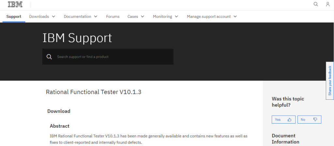Viewport: 334px width, 146px height.
Task: Open the Share your feedback side tab
Action: click(x=330, y=81)
